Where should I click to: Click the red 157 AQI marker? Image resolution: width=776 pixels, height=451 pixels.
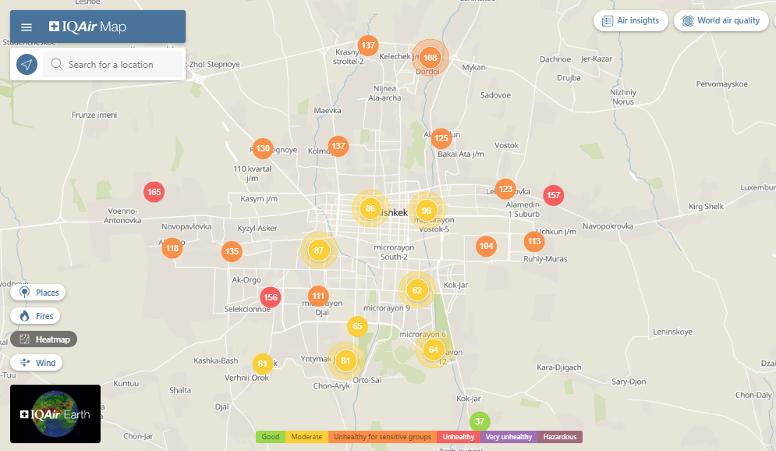coord(553,195)
